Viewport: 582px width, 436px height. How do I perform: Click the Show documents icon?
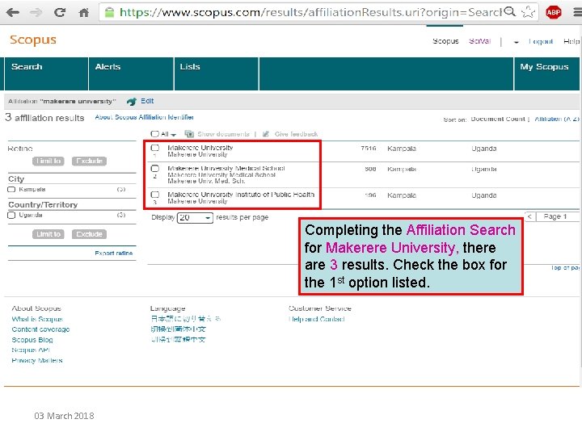pos(189,134)
